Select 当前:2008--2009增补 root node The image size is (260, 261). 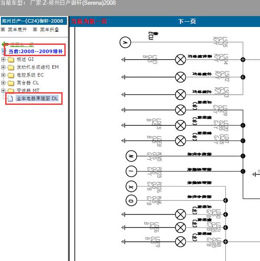pyautogui.click(x=36, y=51)
